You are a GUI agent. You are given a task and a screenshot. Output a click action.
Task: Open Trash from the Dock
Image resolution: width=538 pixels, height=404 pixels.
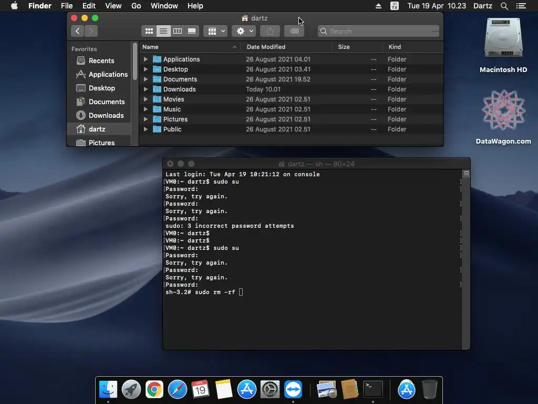(x=430, y=389)
